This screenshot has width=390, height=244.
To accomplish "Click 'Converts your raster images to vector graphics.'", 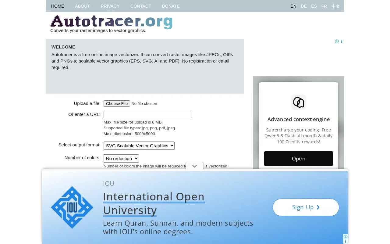I will coord(98,30).
